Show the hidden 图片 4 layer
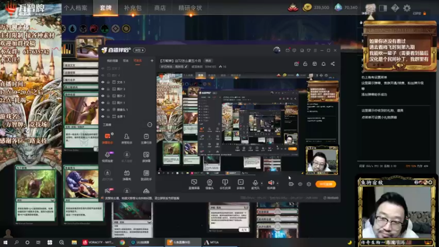Viewport: 439px width, 247px height. coord(103,75)
